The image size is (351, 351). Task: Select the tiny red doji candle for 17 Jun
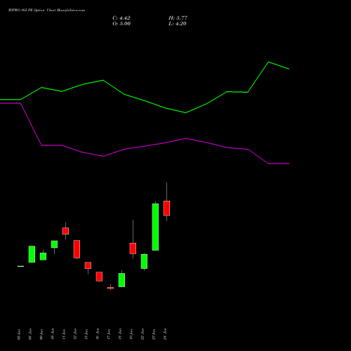click(x=110, y=288)
